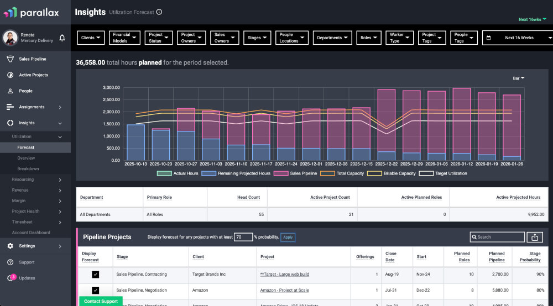The height and width of the screenshot is (306, 553).
Task: Select Overview under Utilization menu
Action: (26, 159)
